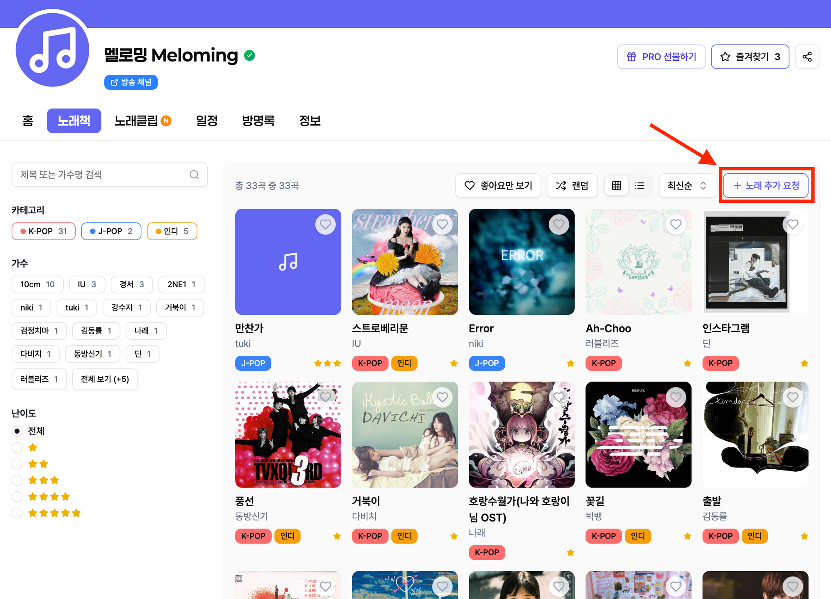Like the 스트로베리문 song heart
This screenshot has width=831, height=599.
coord(442,224)
